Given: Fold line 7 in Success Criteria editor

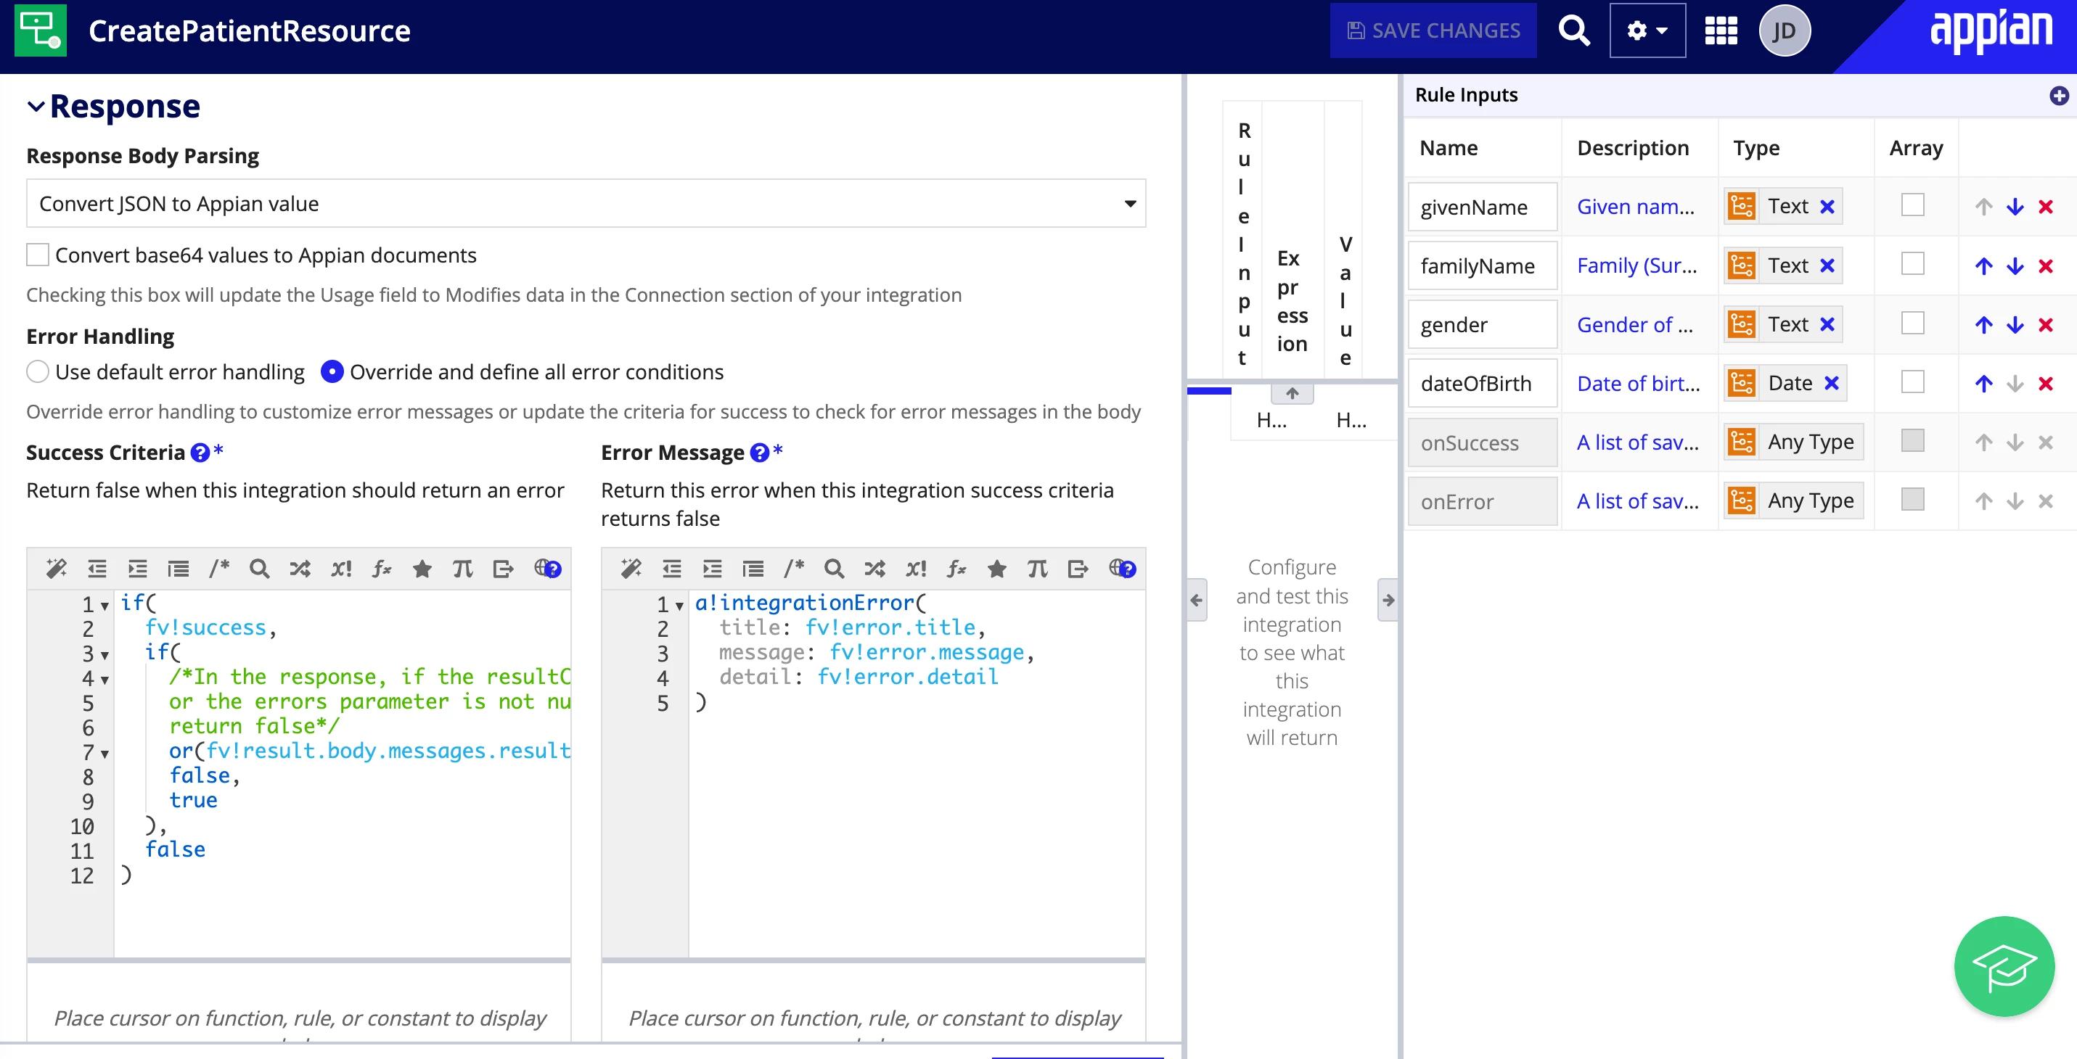Looking at the screenshot, I should coord(105,754).
